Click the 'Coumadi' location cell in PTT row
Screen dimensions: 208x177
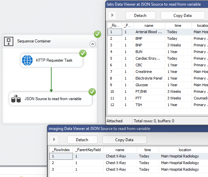(x=200, y=98)
